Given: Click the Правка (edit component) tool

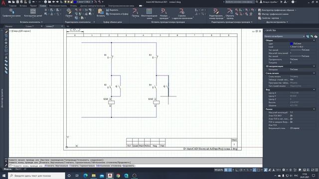Looking at the screenshot, I should click(x=69, y=13).
